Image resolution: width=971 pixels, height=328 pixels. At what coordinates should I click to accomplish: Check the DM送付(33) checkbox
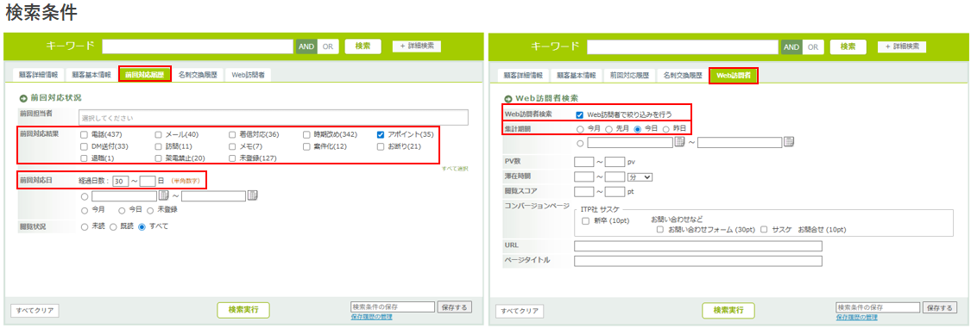click(x=85, y=147)
